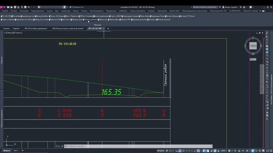The width and height of the screenshot is (273, 153).
Task: Click the Сверху face of the ViewCube
Action: coord(253,46)
